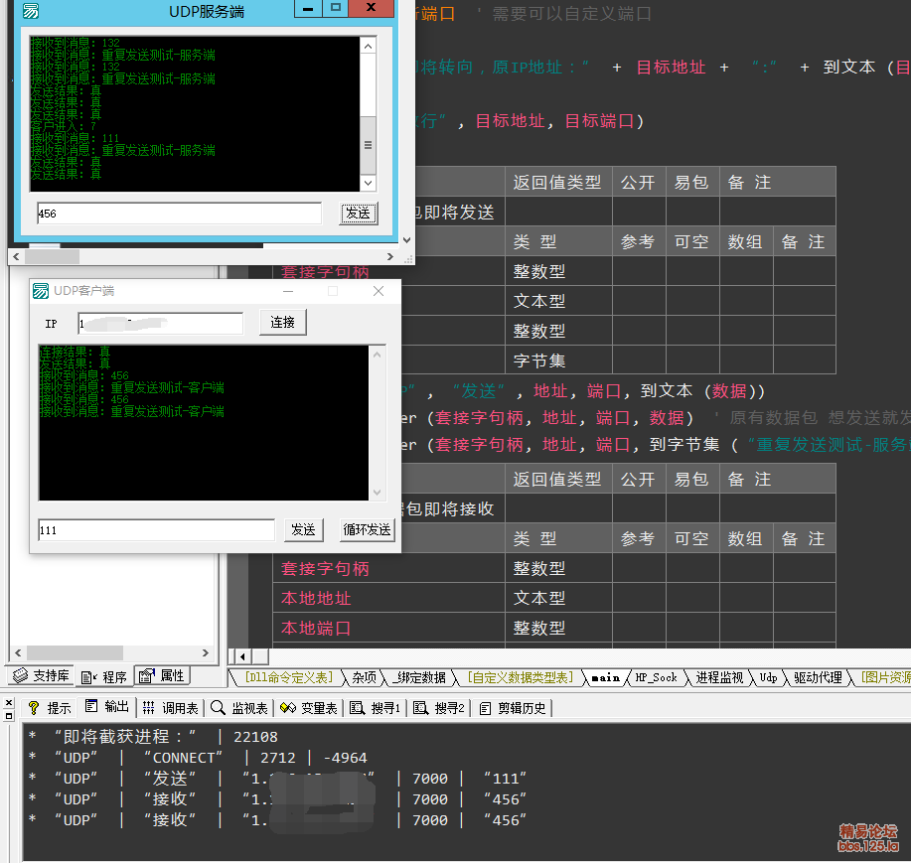Open the 提示 tab in the bottom panel
This screenshot has height=863, width=911.
pyautogui.click(x=50, y=708)
